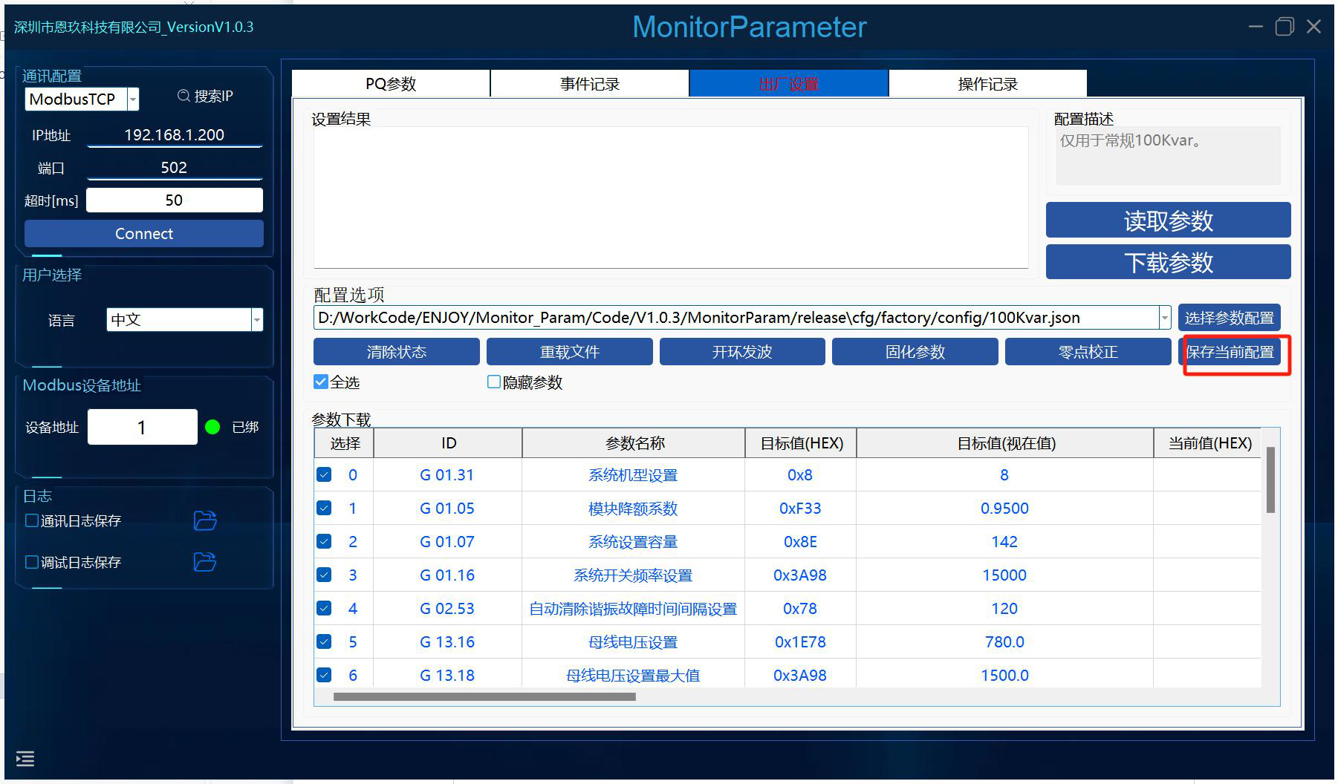Toggle the 全选 checkbox
Viewport: 1338px width, 784px height.
pyautogui.click(x=321, y=382)
